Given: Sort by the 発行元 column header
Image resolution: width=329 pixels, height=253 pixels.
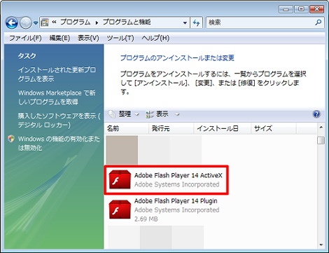Looking at the screenshot, I should [x=171, y=128].
